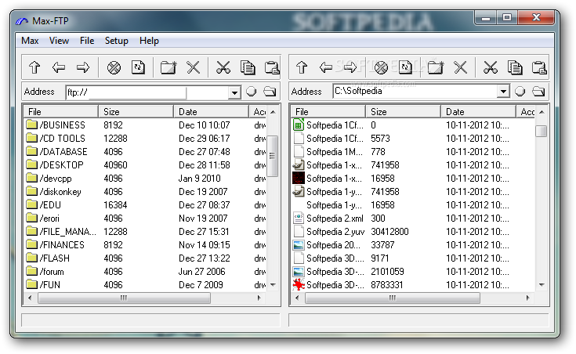Click the C:\Softpedia address field
The height and width of the screenshot is (354, 576).
pos(415,91)
